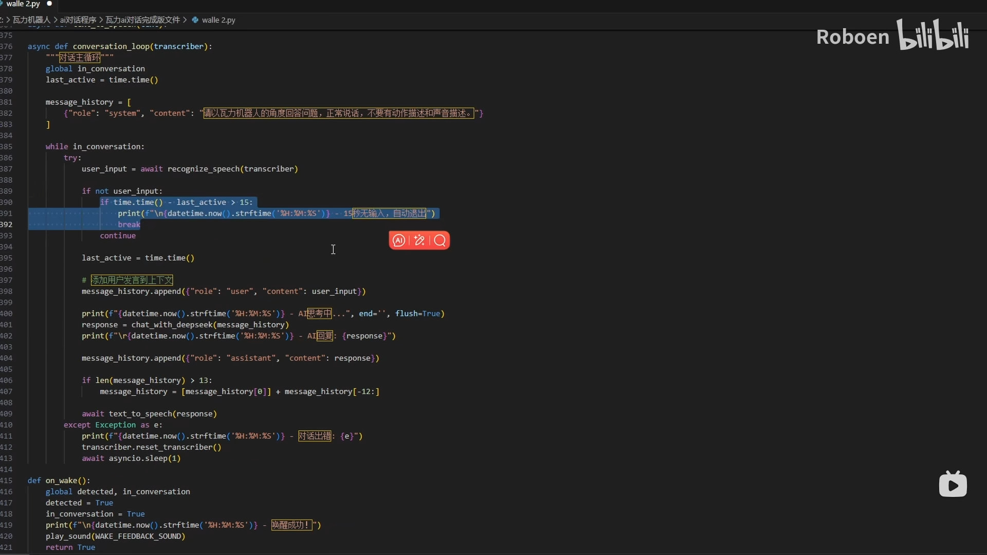Click the unsaved dot on walle 2.py tab
This screenshot has width=987, height=555.
click(49, 4)
